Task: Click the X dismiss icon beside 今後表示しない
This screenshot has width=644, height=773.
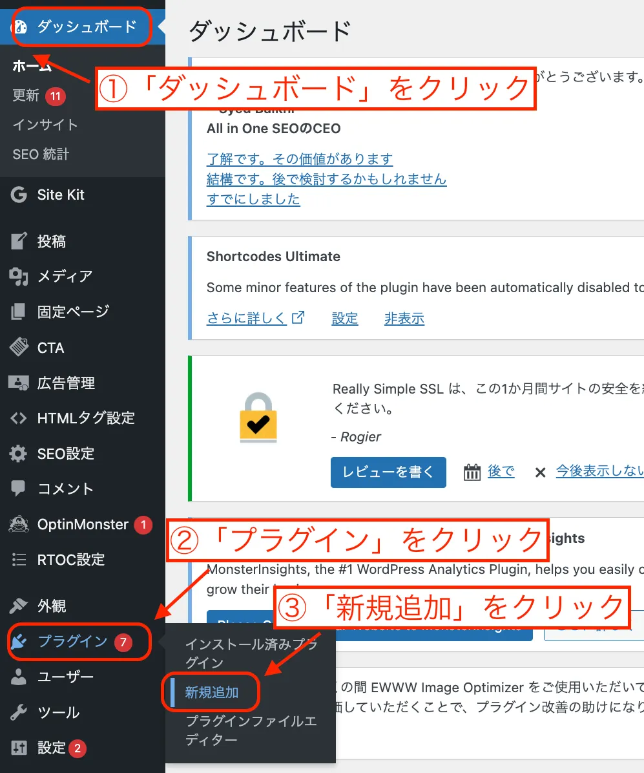Action: point(540,472)
